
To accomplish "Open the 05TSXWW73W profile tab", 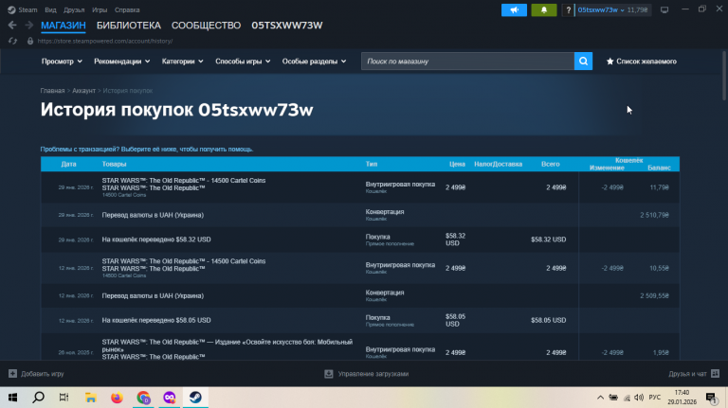I will pyautogui.click(x=287, y=26).
